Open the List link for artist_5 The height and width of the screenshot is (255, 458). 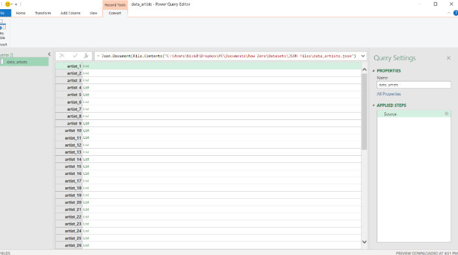[86, 95]
